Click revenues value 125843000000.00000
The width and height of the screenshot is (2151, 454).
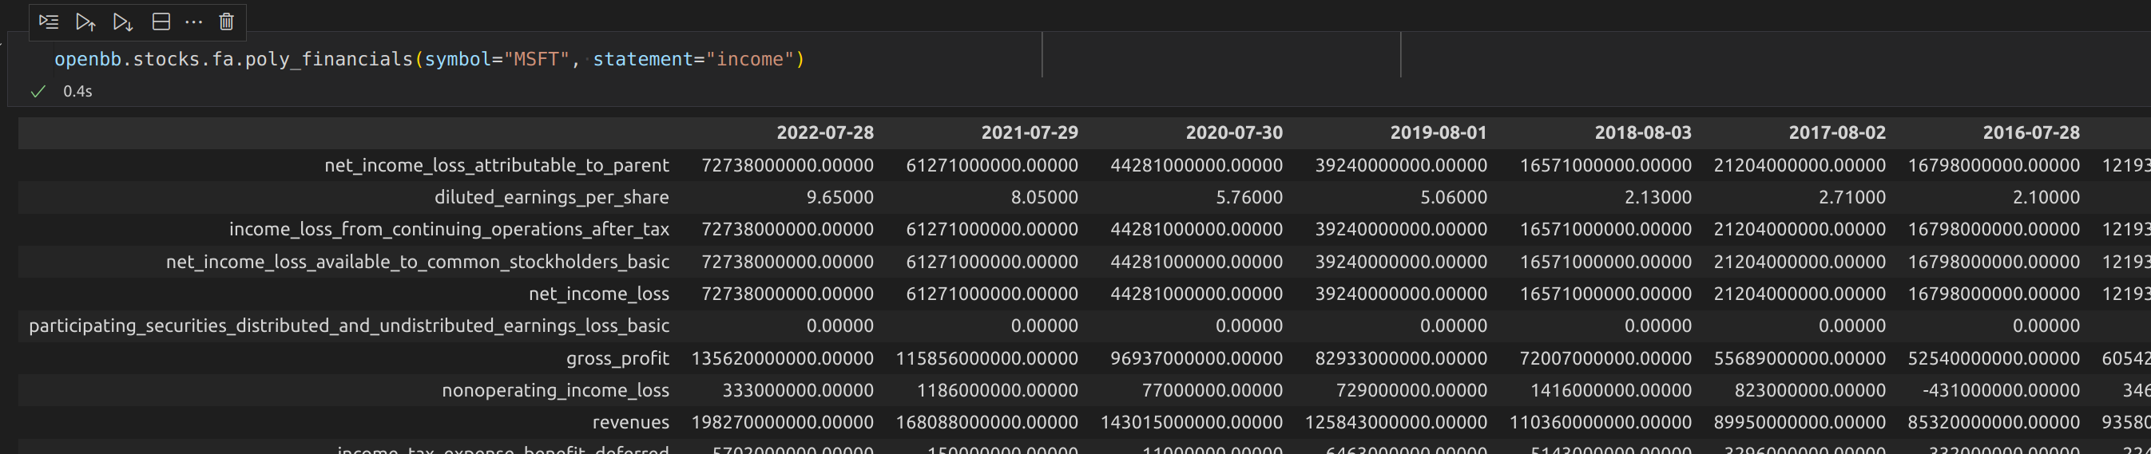1396,423
